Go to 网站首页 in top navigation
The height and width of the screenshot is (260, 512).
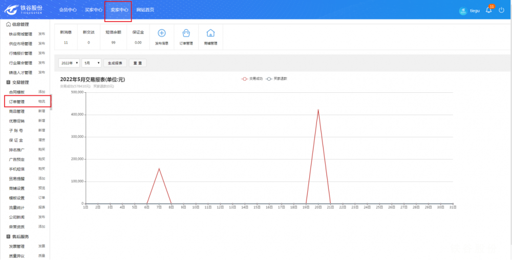[145, 10]
